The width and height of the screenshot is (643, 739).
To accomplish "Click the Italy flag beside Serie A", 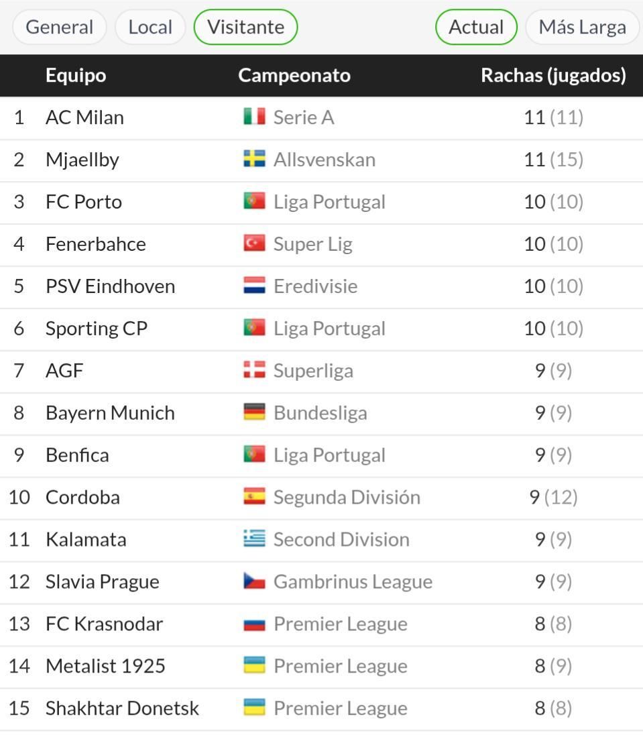I will tap(254, 117).
